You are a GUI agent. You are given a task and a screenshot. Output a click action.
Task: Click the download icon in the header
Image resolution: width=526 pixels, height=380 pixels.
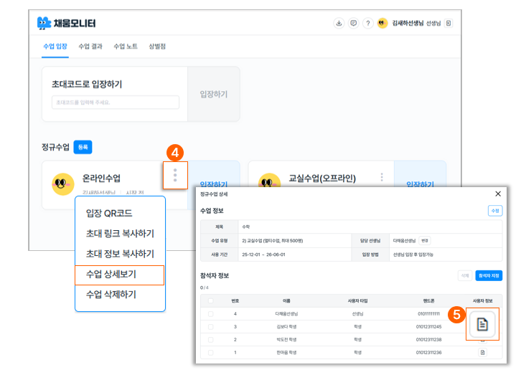tap(339, 23)
